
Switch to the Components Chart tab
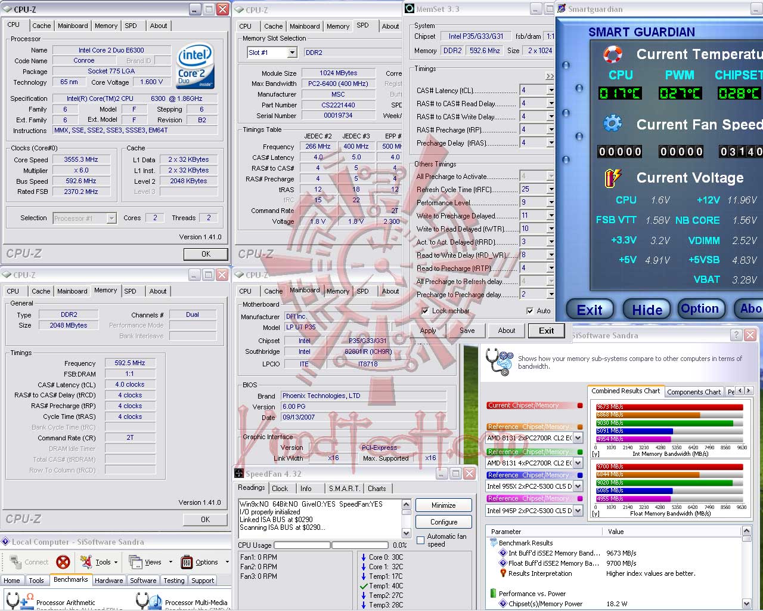point(694,392)
